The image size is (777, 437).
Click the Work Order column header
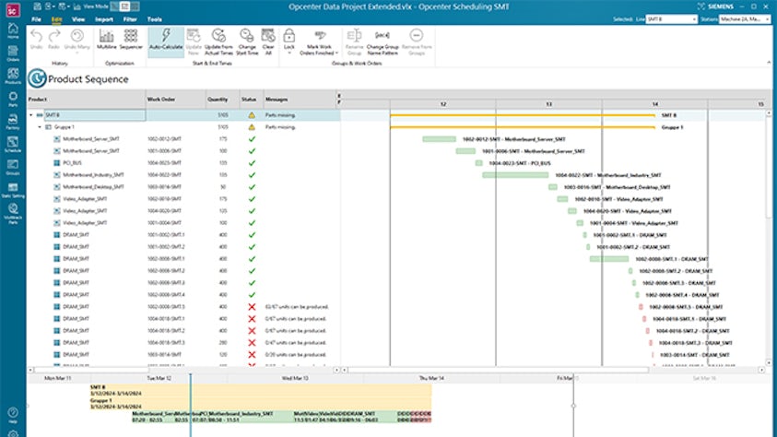(175, 99)
